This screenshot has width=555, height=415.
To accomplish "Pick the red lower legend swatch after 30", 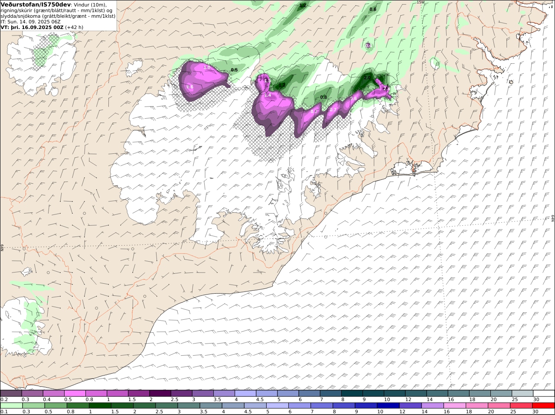I will [543, 406].
